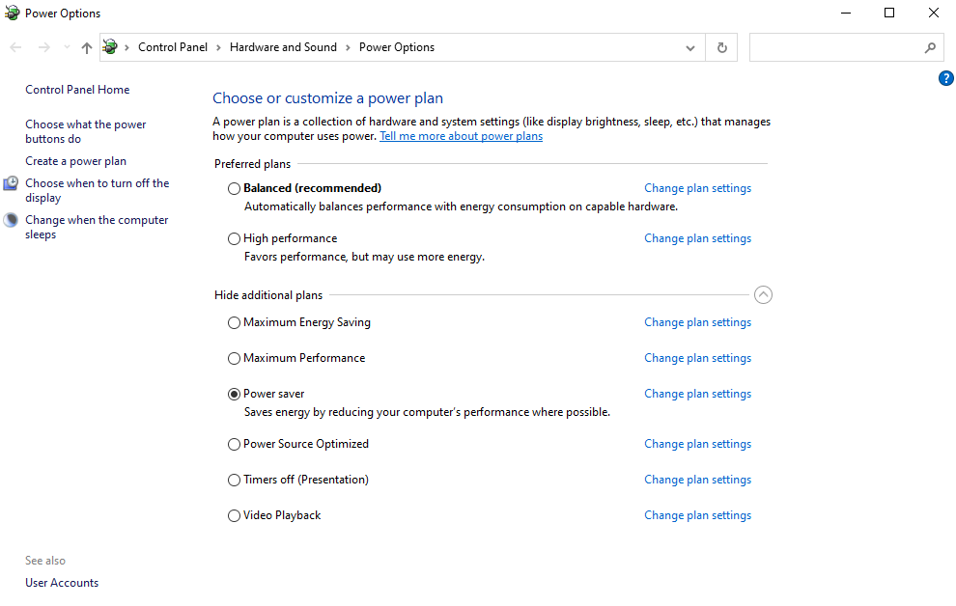Image resolution: width=956 pixels, height=606 pixels.
Task: Navigate up one folder level
Action: pyautogui.click(x=86, y=46)
